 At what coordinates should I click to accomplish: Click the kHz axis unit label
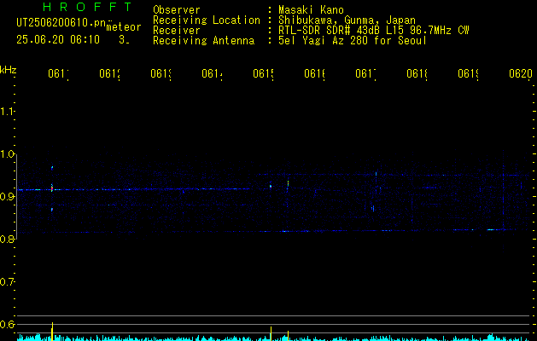9,70
